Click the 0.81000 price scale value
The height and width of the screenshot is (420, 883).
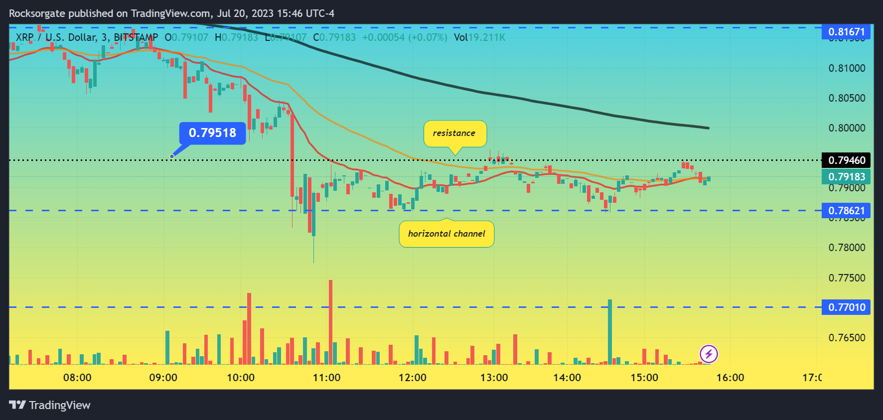click(847, 68)
